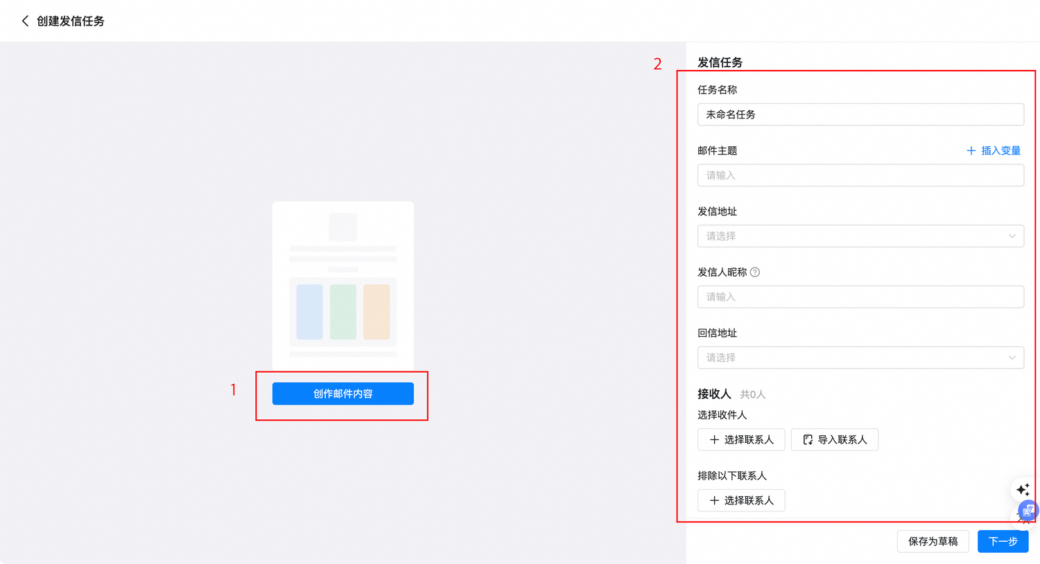Image resolution: width=1040 pixels, height=564 pixels.
Task: Click the 回信地址 field label
Action: [x=717, y=333]
